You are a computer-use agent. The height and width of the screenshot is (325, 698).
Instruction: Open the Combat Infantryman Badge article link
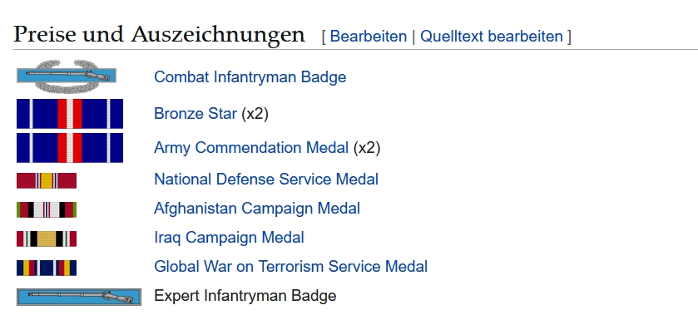tap(250, 77)
